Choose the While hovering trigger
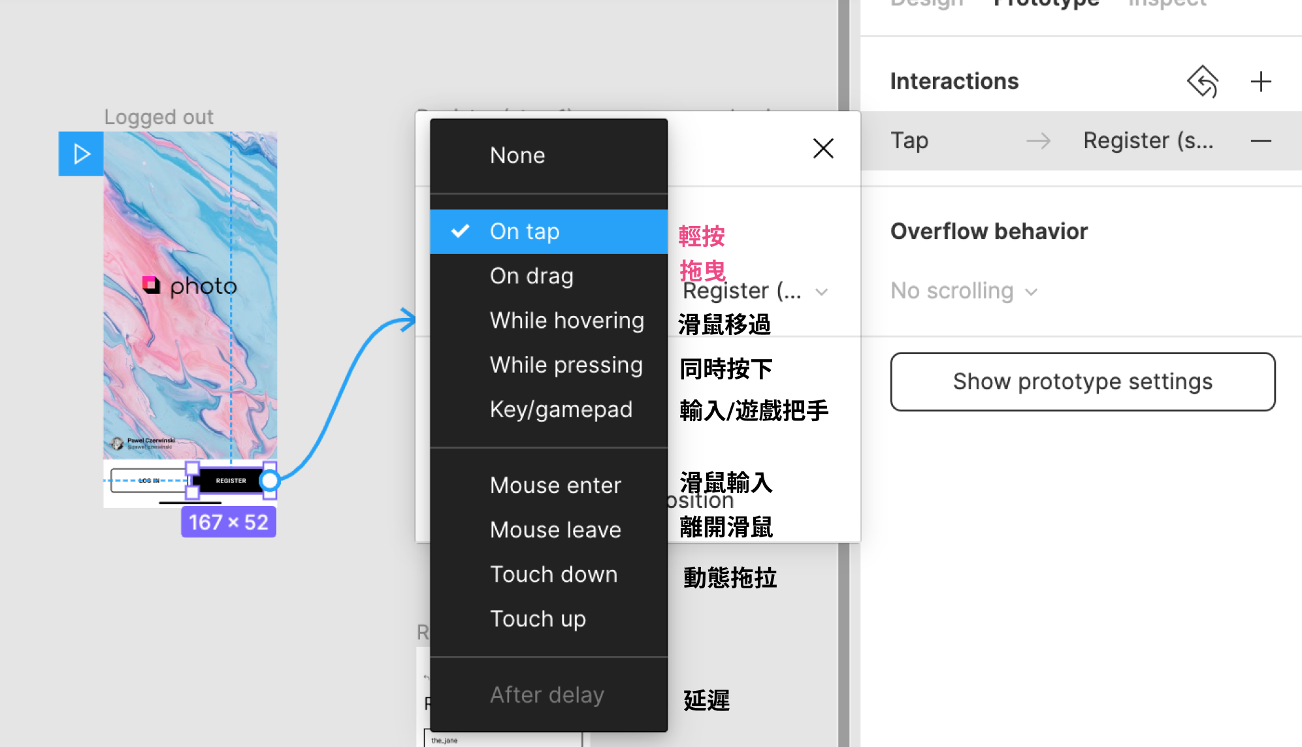1302x747 pixels. [x=566, y=320]
